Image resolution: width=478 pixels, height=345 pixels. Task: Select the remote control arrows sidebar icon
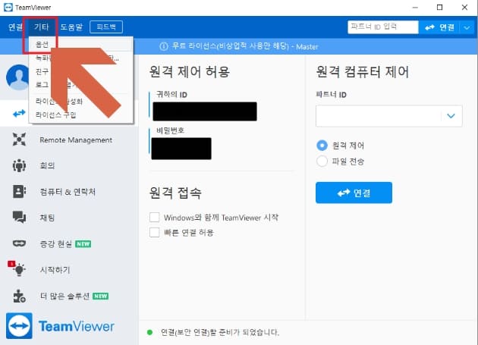[19, 114]
